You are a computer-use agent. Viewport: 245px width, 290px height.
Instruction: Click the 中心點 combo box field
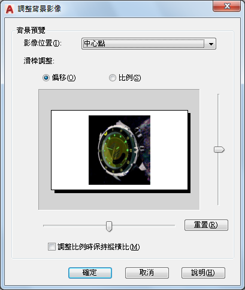click(x=149, y=44)
